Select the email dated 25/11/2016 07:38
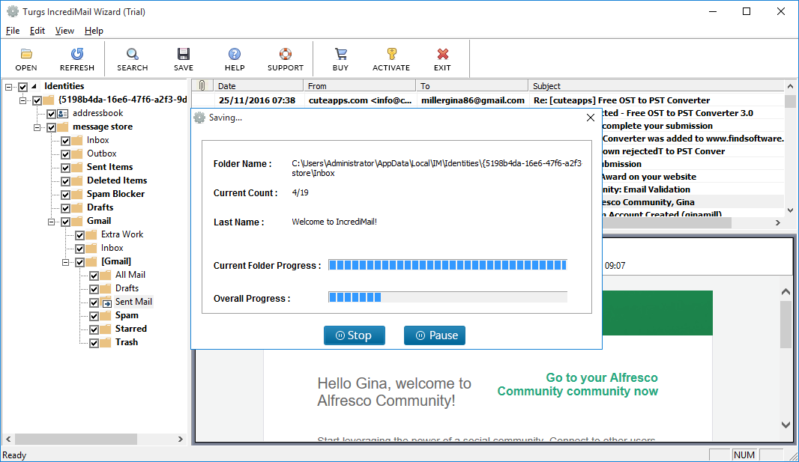 tap(488, 100)
